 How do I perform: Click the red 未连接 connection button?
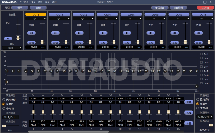click(x=205, y=8)
